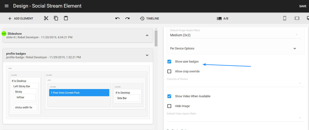Enable Allow crop override checkbox
309x130 pixels.
(x=169, y=71)
